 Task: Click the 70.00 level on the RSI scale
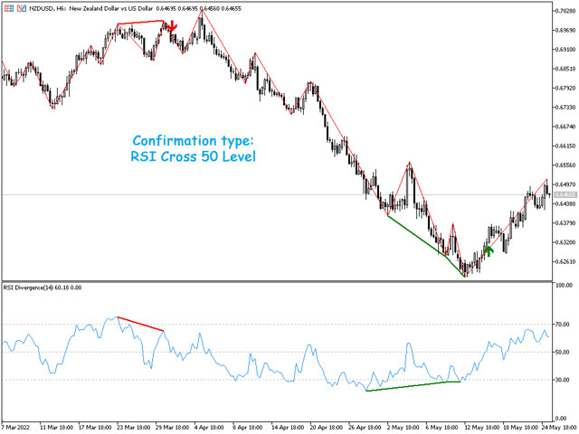[563, 324]
